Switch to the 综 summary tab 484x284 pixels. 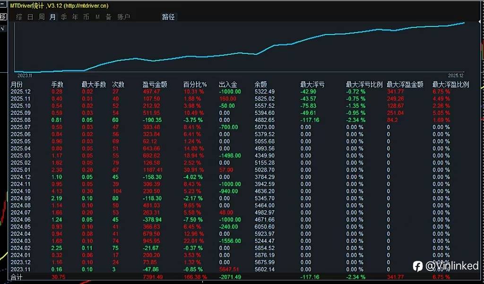19,17
